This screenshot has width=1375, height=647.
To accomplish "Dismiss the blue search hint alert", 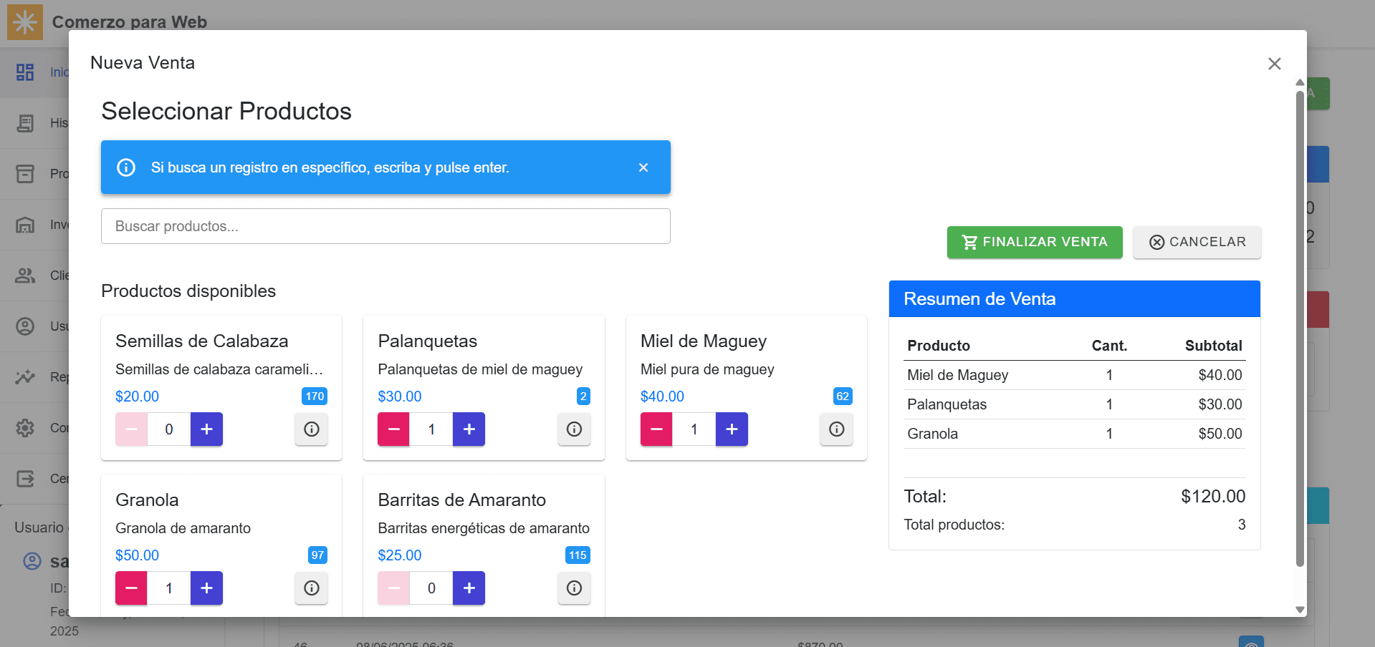I will click(x=643, y=167).
